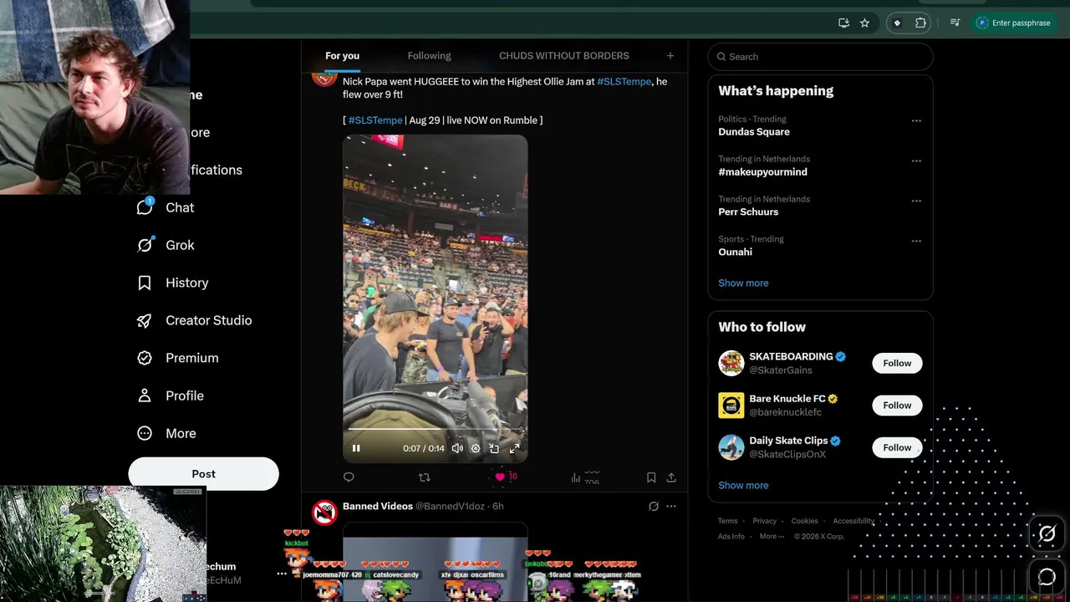Screen dimensions: 1070x602
Task: Open the floating Grok button
Action: 1047,533
